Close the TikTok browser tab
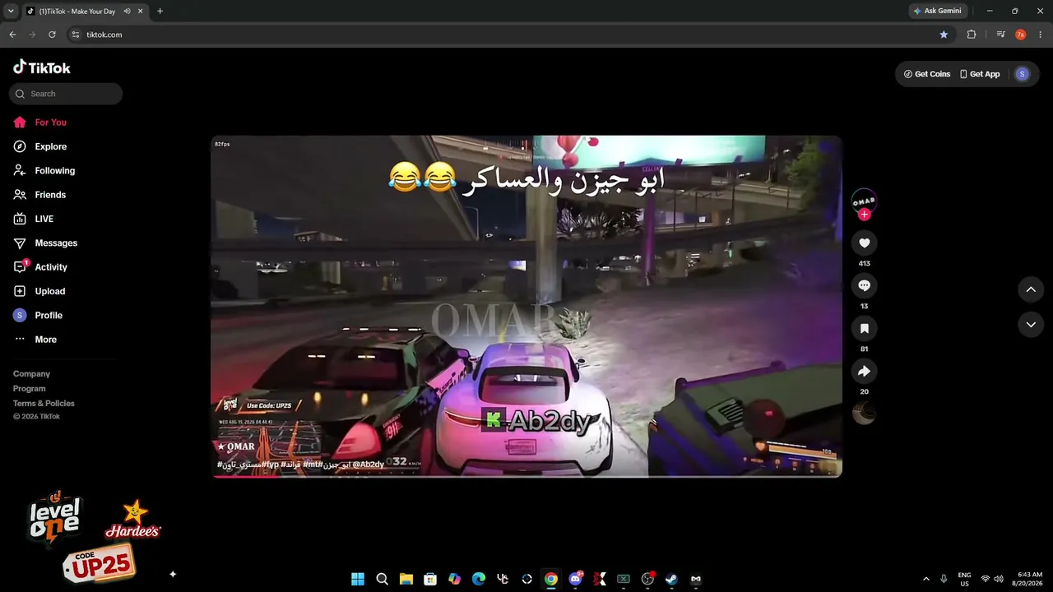1053x592 pixels. pos(139,12)
